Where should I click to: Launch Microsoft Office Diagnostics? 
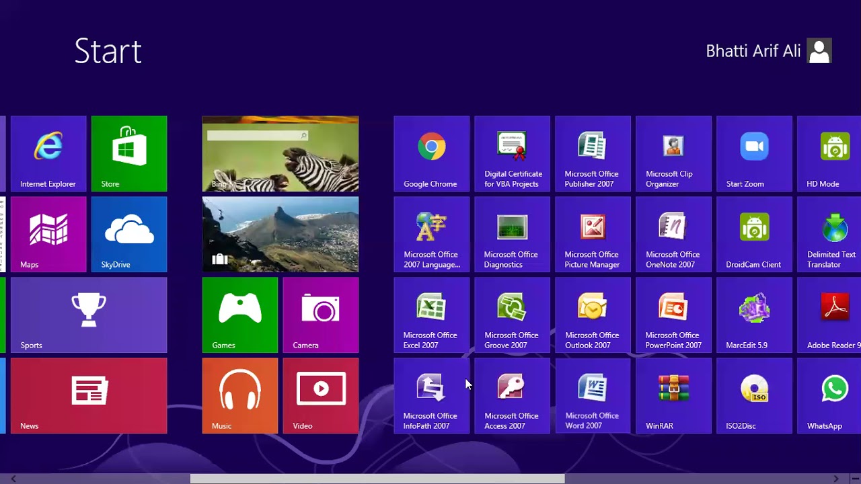513,235
